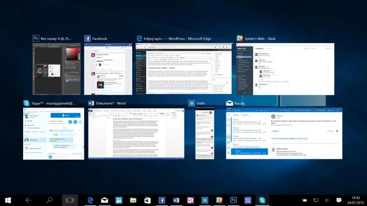
Task: Open Skype from the taskbar
Action: 262,200
